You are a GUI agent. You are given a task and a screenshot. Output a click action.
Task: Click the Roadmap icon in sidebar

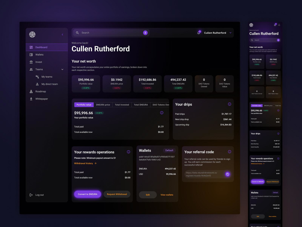point(31,91)
